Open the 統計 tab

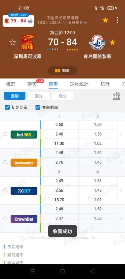coord(105,84)
